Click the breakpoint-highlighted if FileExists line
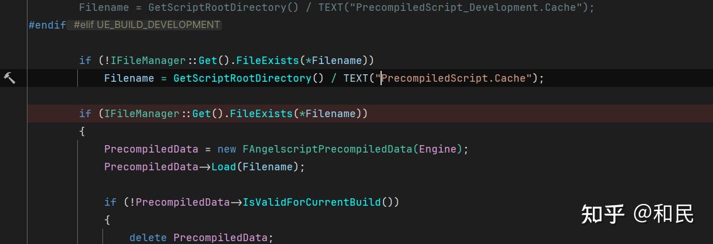The image size is (713, 244). pos(370,114)
